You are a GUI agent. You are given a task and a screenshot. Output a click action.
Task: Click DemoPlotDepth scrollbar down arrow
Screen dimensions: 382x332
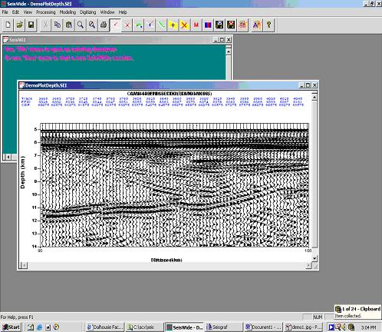[314, 258]
